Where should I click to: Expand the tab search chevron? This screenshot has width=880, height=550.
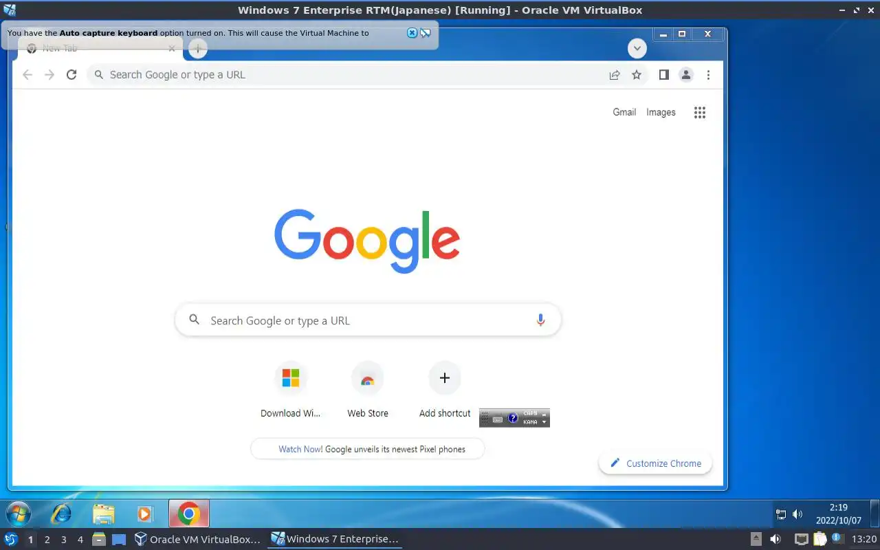pos(637,49)
